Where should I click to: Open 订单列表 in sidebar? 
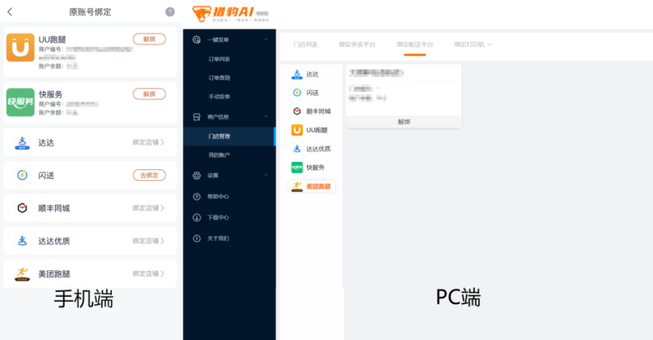tap(219, 59)
